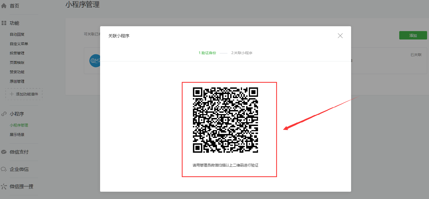Select 页面模版 in the sidebar

tap(17, 62)
